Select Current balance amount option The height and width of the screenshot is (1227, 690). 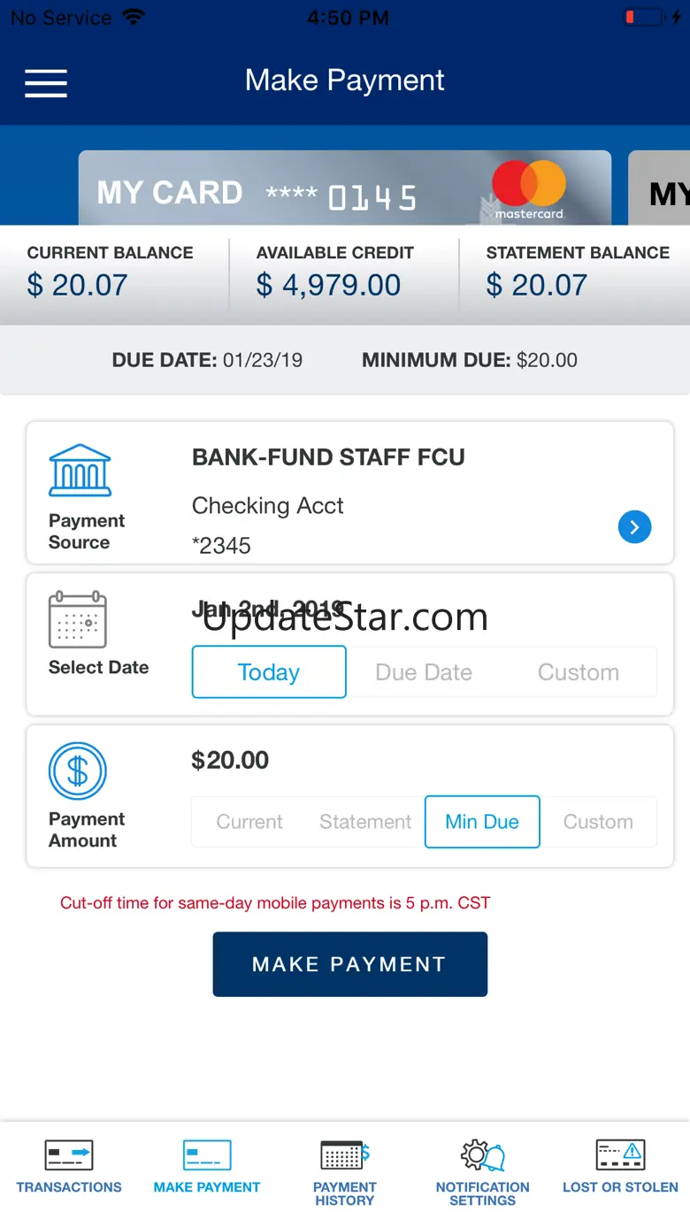pos(249,822)
